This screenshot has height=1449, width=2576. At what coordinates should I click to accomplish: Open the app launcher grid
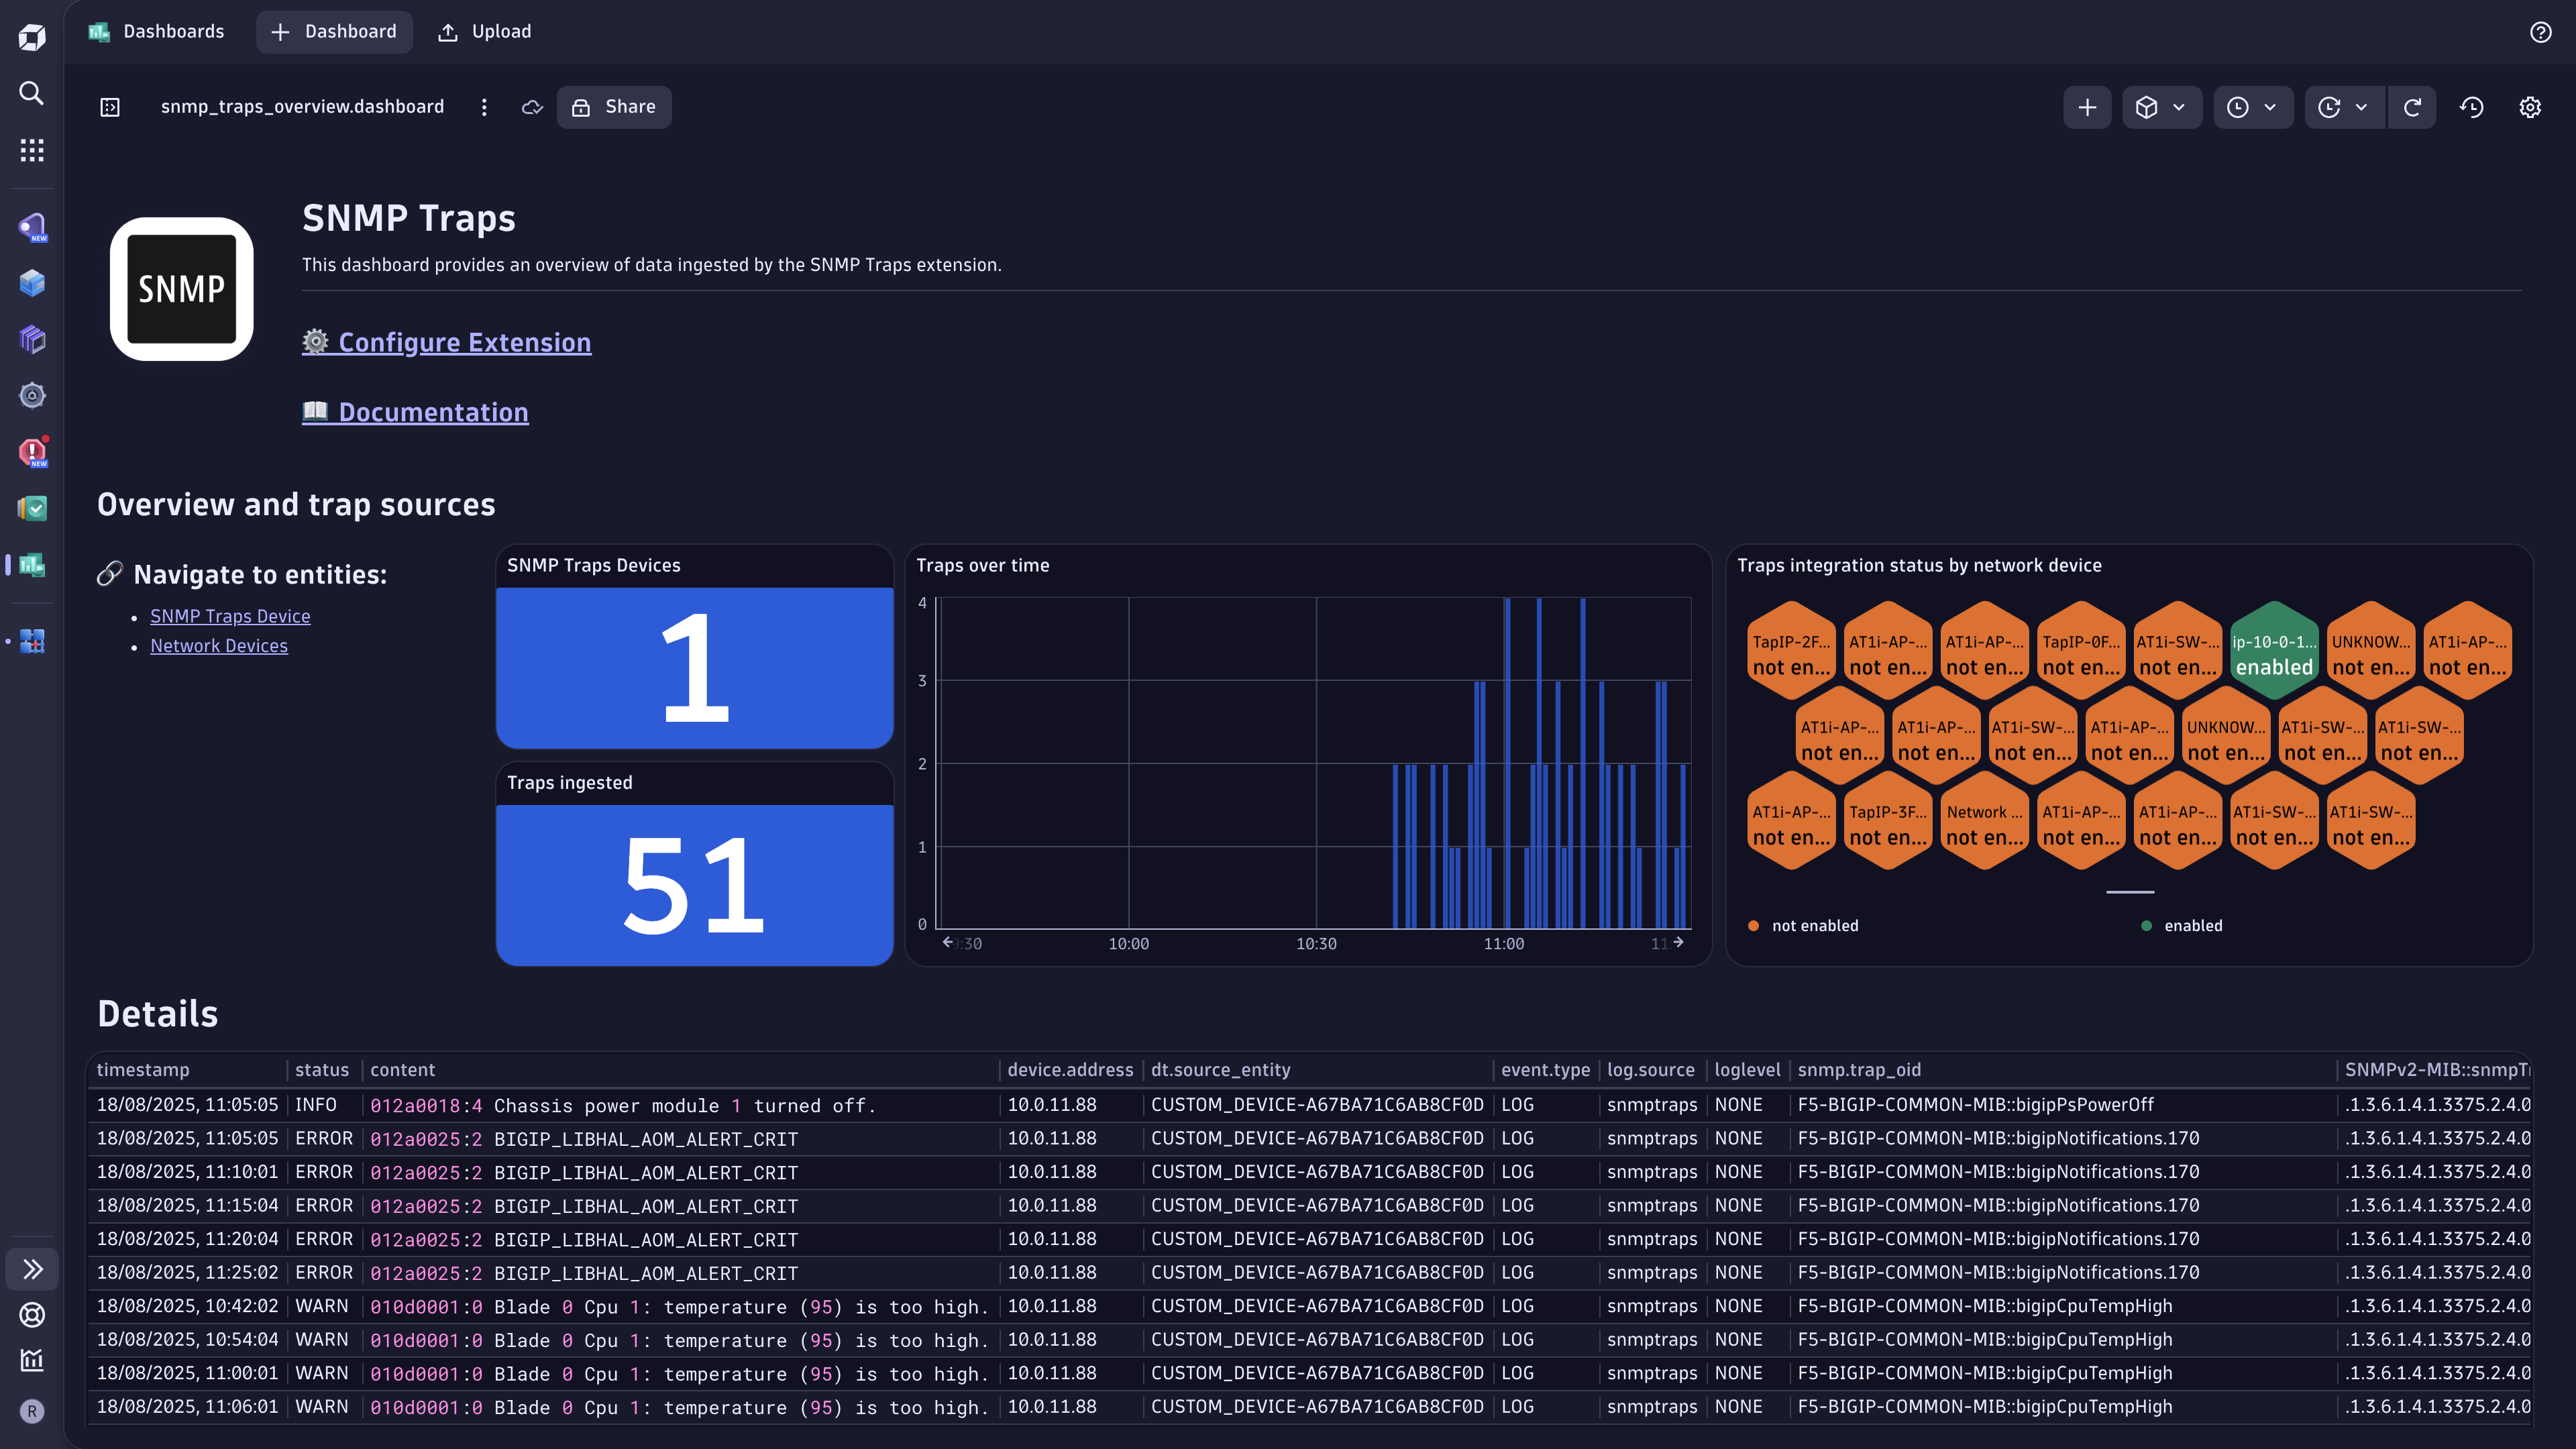(31, 149)
